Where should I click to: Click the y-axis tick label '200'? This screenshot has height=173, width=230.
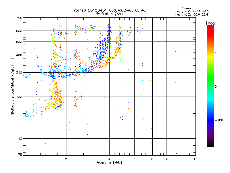[19, 97]
